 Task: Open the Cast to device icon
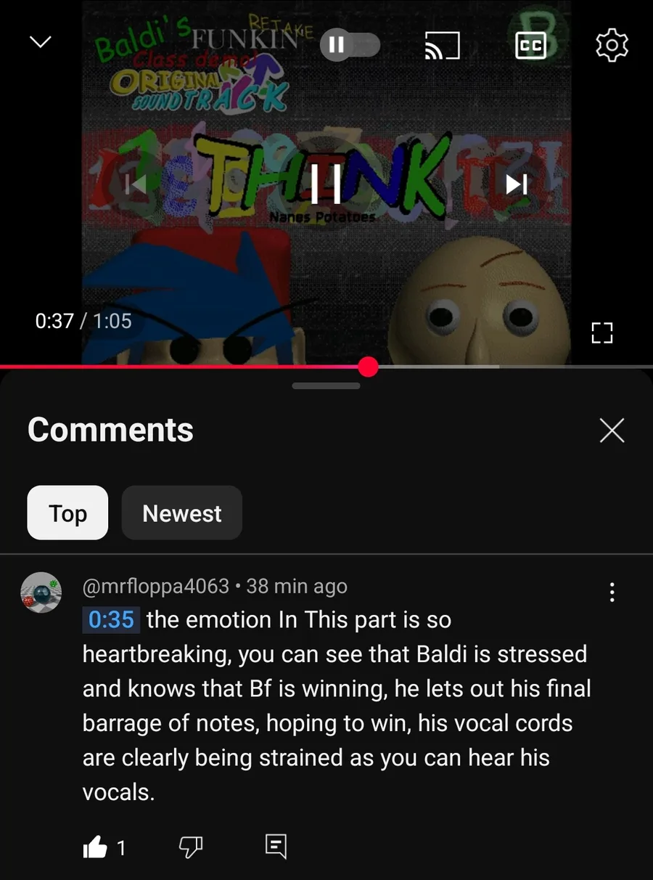pyautogui.click(x=442, y=46)
